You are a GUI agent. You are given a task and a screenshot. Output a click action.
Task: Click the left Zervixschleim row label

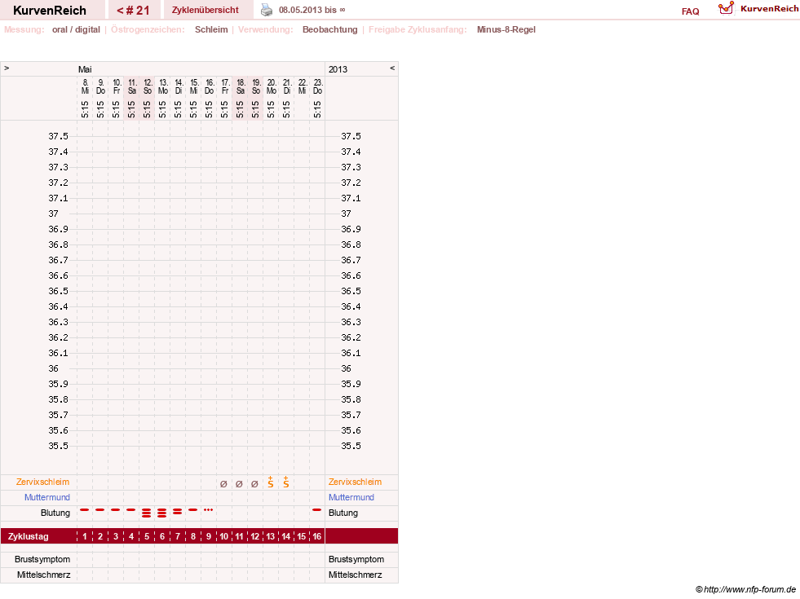tap(42, 482)
